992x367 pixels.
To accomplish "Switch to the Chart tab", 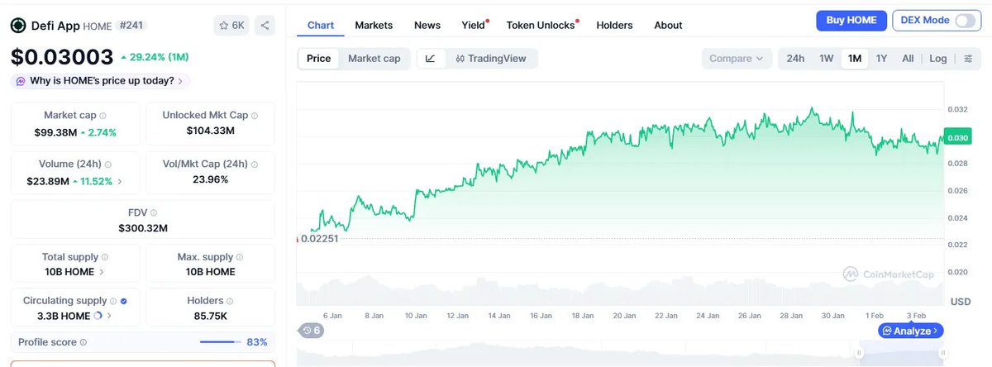I will 321,25.
